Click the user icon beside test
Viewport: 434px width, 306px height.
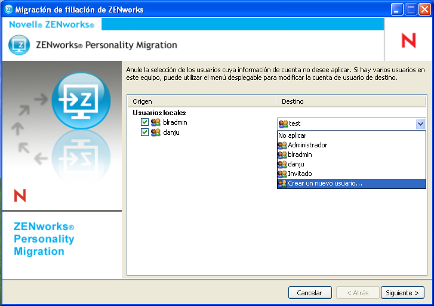tap(283, 123)
